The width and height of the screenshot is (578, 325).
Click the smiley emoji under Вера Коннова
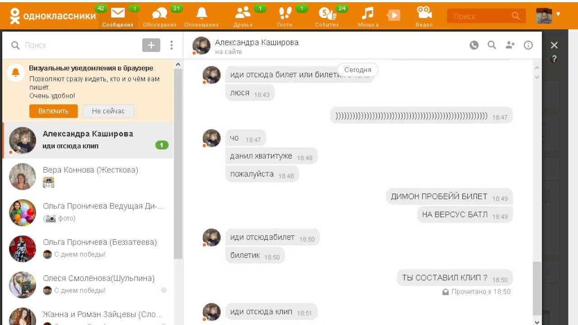point(48,182)
